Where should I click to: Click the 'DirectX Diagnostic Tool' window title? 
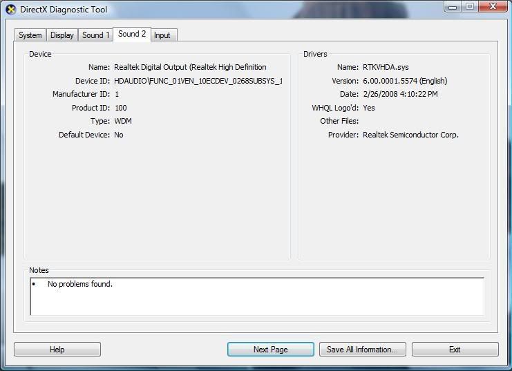click(x=64, y=10)
